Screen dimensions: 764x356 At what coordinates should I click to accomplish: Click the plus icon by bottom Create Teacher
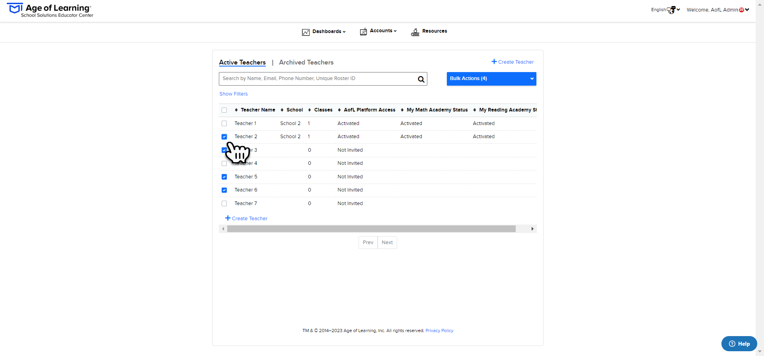pyautogui.click(x=228, y=218)
